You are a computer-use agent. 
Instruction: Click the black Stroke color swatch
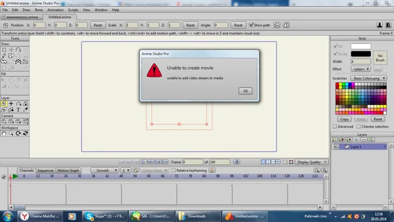click(x=361, y=54)
